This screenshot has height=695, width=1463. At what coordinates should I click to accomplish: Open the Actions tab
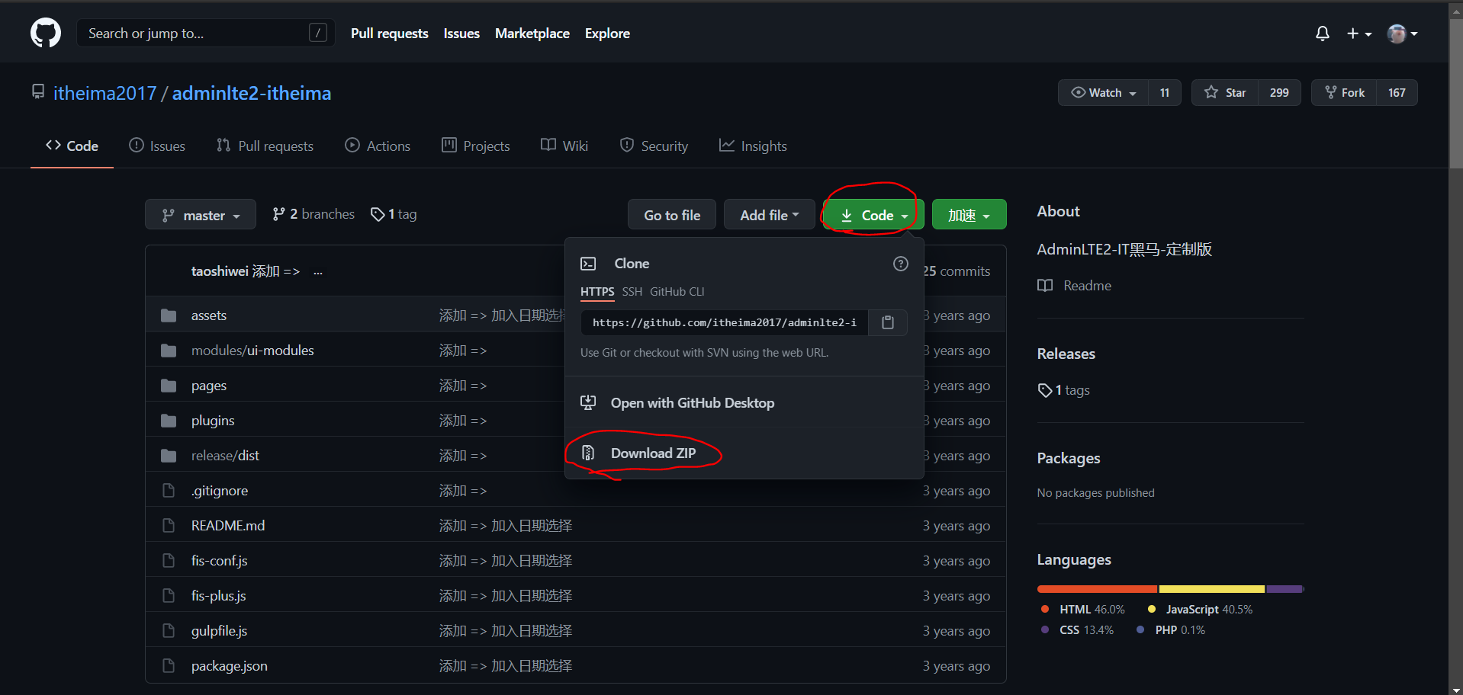[x=378, y=146]
